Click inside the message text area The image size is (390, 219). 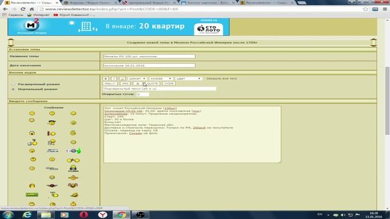(x=193, y=134)
